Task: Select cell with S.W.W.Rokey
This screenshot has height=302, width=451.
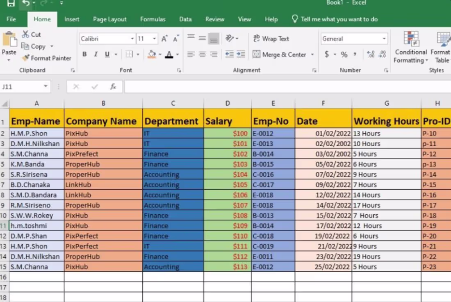Action: 36,216
